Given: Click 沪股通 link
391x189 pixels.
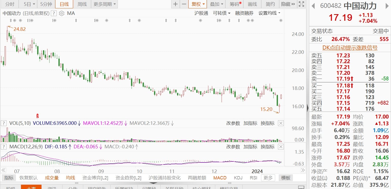Looking at the screenshot, I should click(x=201, y=13).
